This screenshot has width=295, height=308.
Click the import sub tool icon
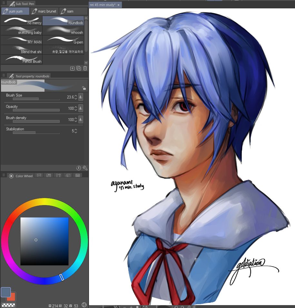click(72, 68)
